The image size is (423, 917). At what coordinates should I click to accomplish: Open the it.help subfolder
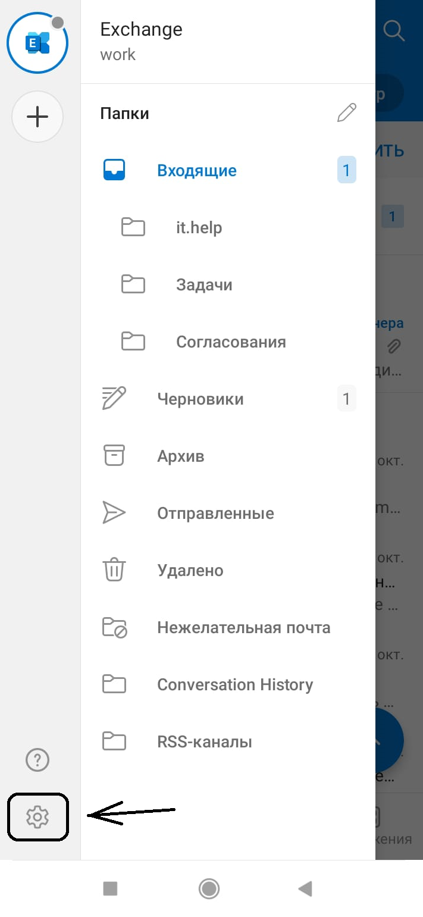pos(199,228)
